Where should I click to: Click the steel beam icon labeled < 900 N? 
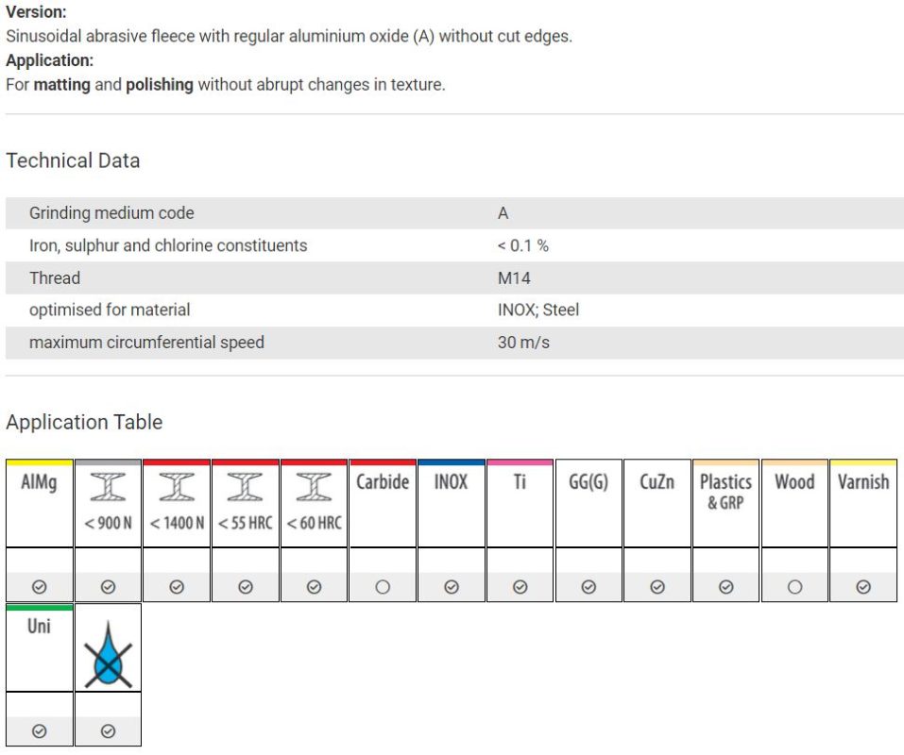point(108,487)
